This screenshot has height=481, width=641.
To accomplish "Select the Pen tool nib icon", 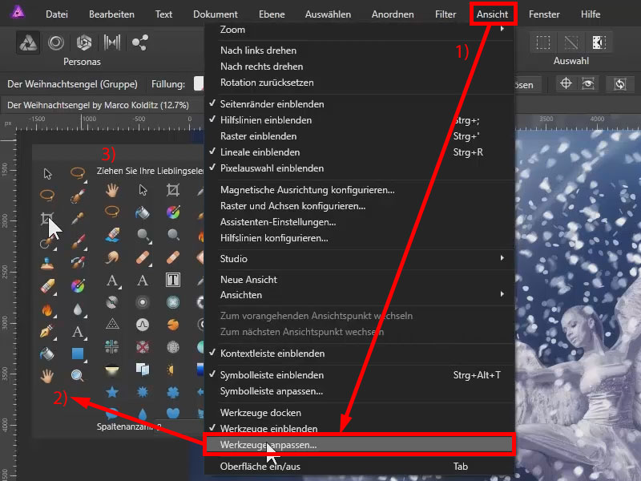I will click(47, 330).
